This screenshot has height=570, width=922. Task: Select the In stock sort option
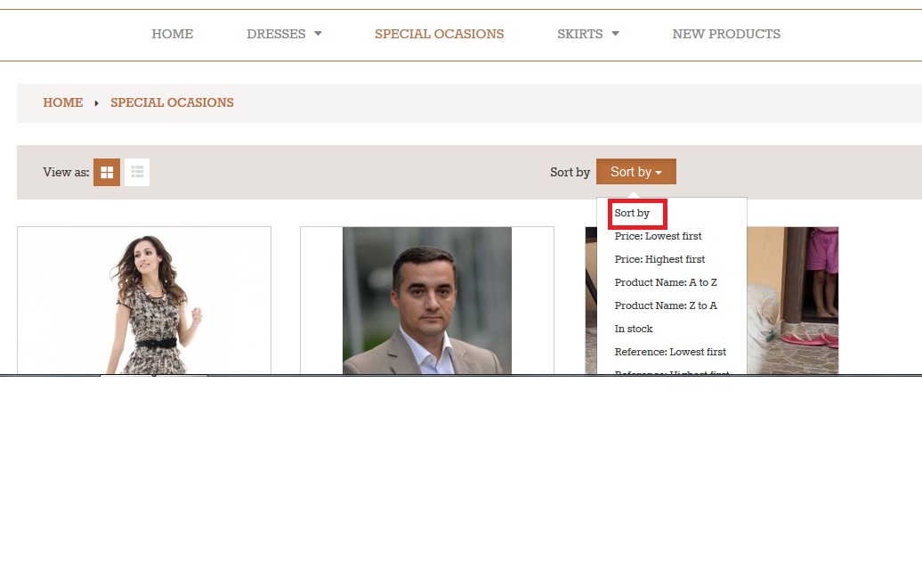(634, 329)
